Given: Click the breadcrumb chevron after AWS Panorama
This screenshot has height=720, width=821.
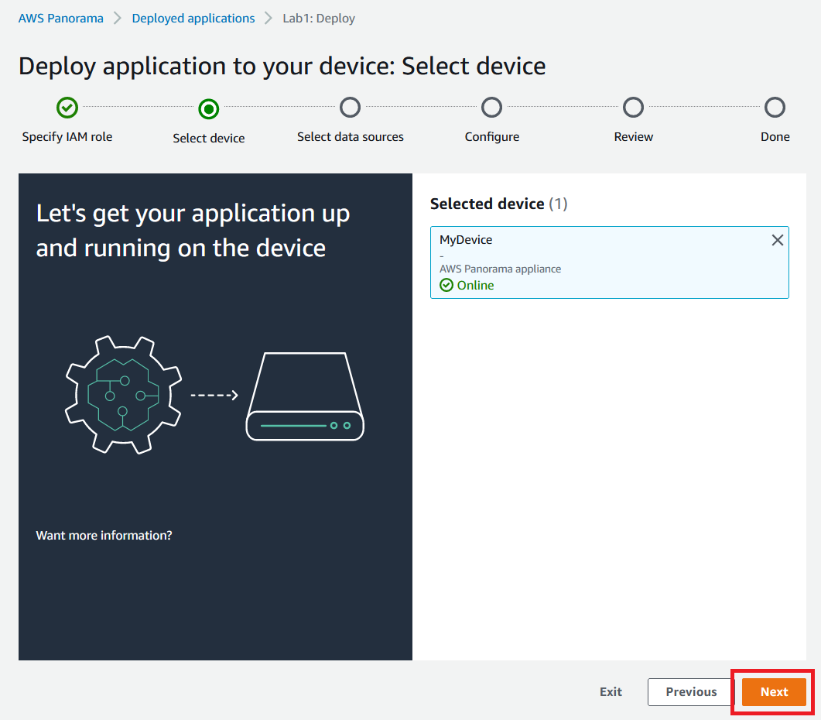Looking at the screenshot, I should [118, 19].
